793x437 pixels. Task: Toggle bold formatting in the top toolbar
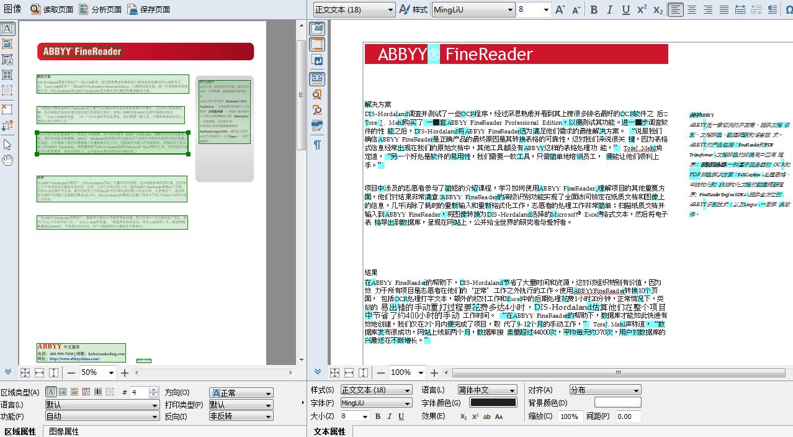(593, 10)
